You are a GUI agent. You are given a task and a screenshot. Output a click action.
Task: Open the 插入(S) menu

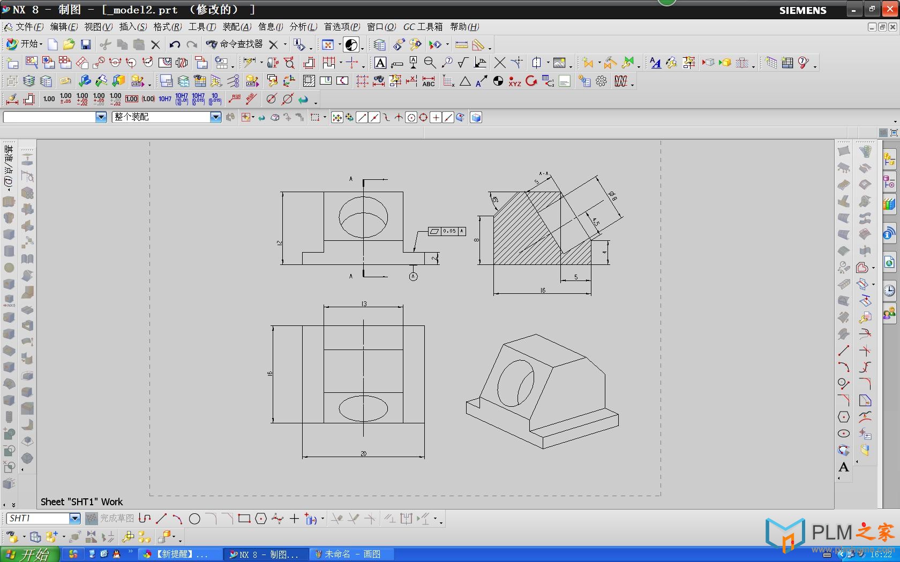click(133, 27)
